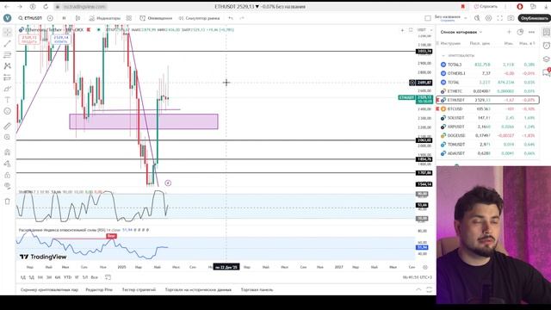The image size is (551, 310).
Task: Expand the USDT currency dropdown on price scale
Action: pyautogui.click(x=424, y=30)
